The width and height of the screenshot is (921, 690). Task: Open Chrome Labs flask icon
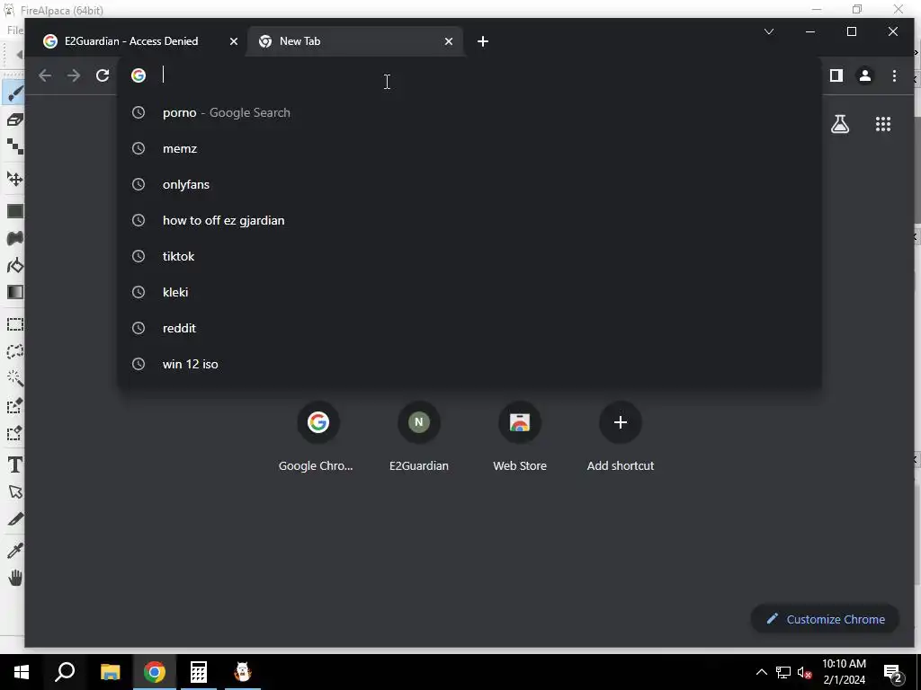point(840,124)
